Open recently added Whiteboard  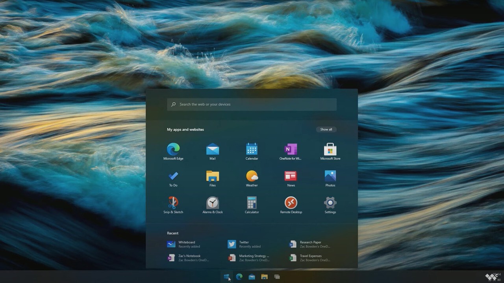point(183,244)
